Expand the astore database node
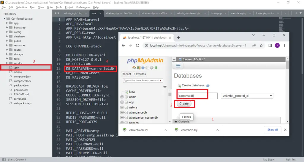Screen dimensions: 304x162 tap(122, 107)
